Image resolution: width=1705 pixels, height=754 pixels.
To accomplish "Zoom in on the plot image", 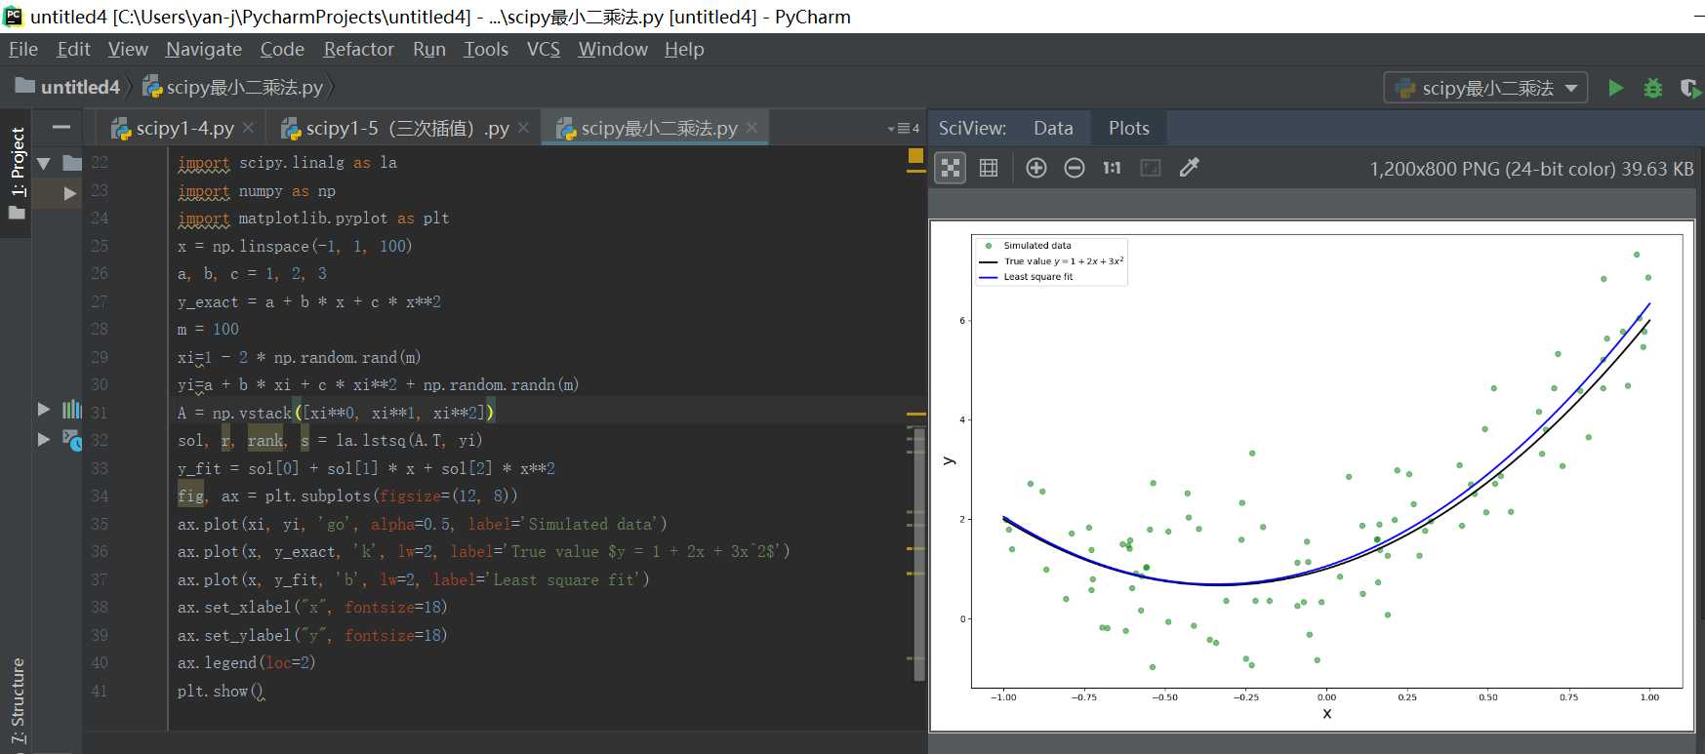I will (x=1036, y=168).
